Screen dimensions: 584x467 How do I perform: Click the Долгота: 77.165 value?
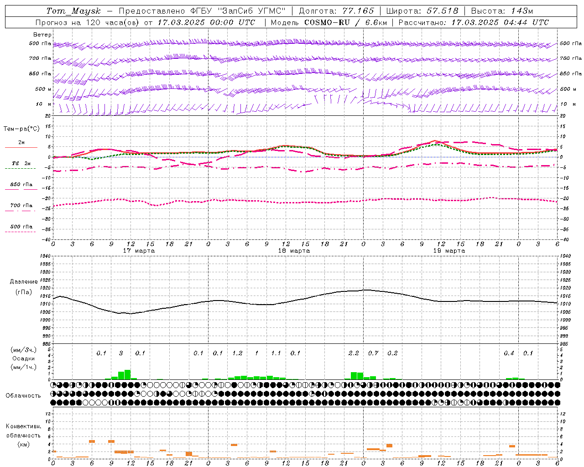(336, 11)
